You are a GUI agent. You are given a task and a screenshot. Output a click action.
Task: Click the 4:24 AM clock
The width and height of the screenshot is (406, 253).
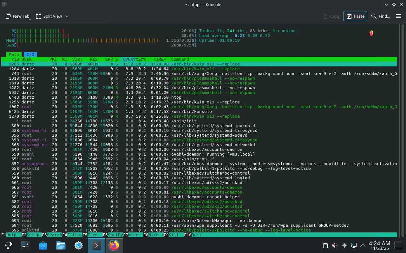pos(380,245)
